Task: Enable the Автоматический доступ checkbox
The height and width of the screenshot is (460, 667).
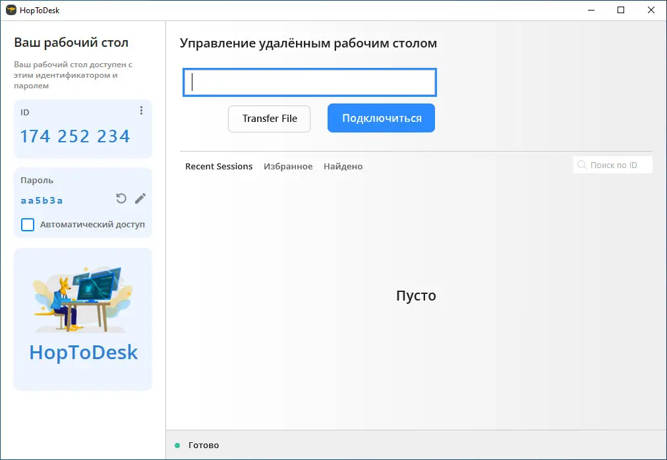Action: click(28, 225)
